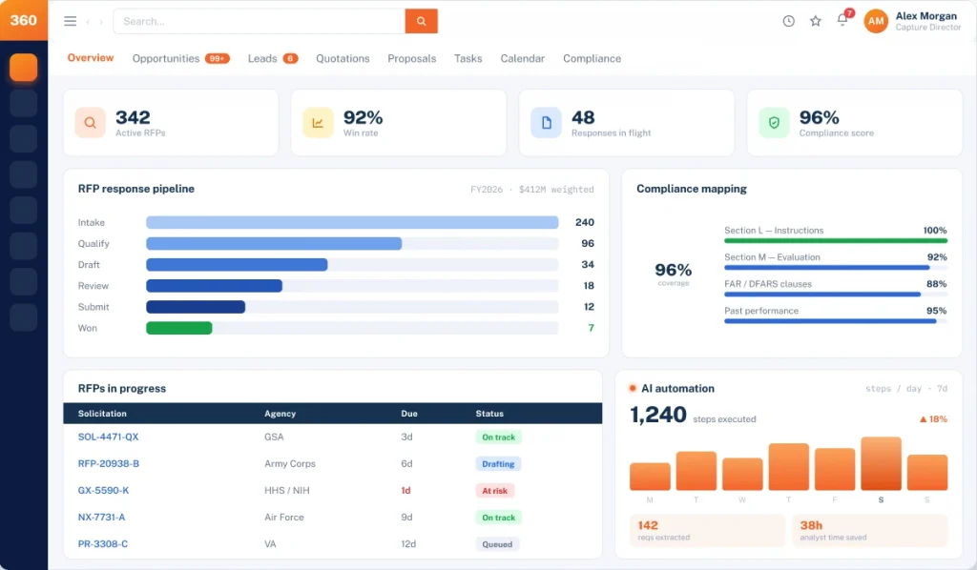Screen dimensions: 977x570
Task: Click the Status column header
Action: click(489, 413)
